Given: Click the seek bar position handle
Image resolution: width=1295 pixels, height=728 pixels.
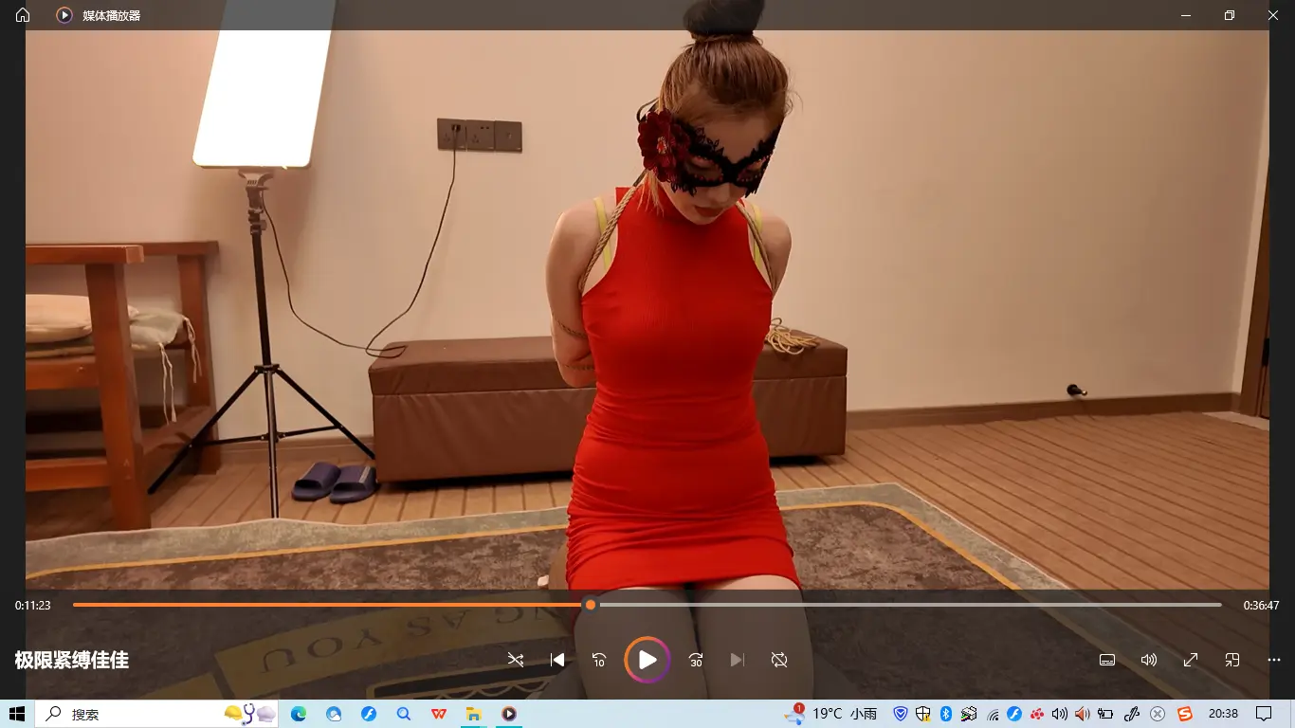Looking at the screenshot, I should [x=591, y=605].
